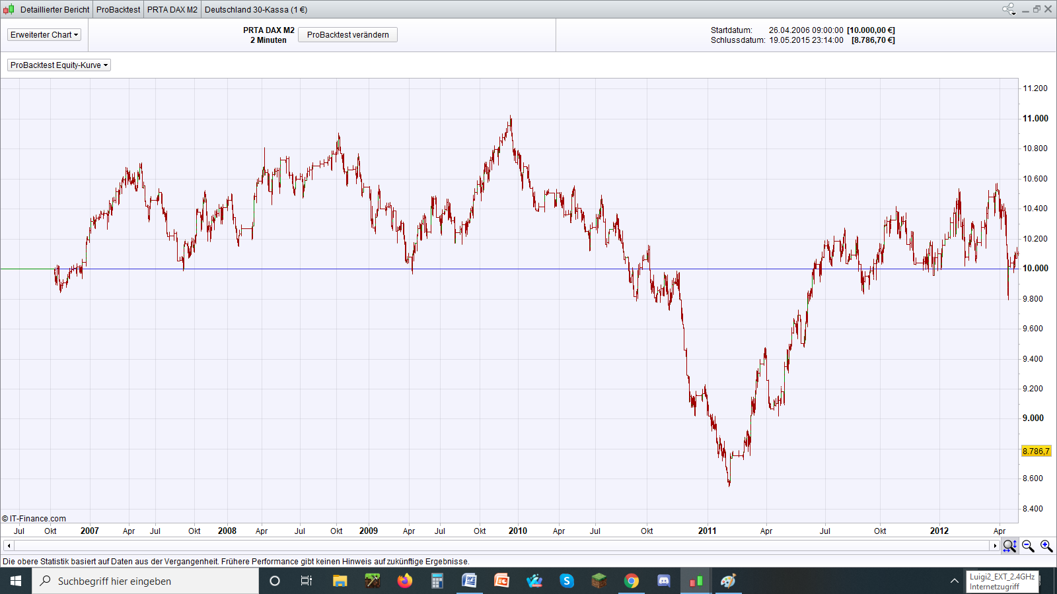The image size is (1057, 594).
Task: Open the share menu icon in title bar
Action: click(1009, 9)
